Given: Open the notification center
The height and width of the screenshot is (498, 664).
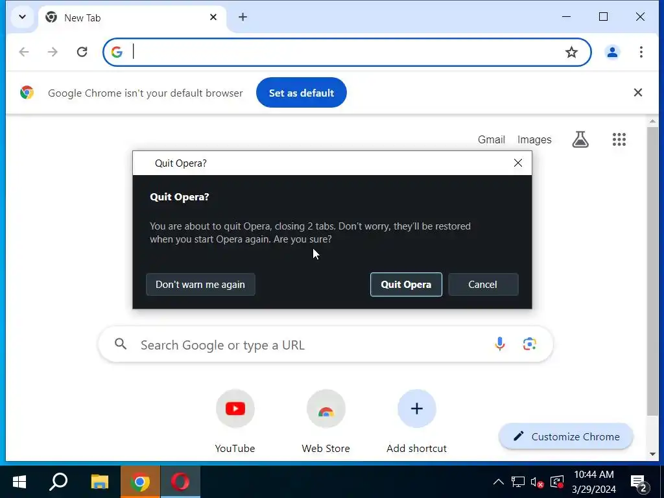Looking at the screenshot, I should pyautogui.click(x=639, y=482).
